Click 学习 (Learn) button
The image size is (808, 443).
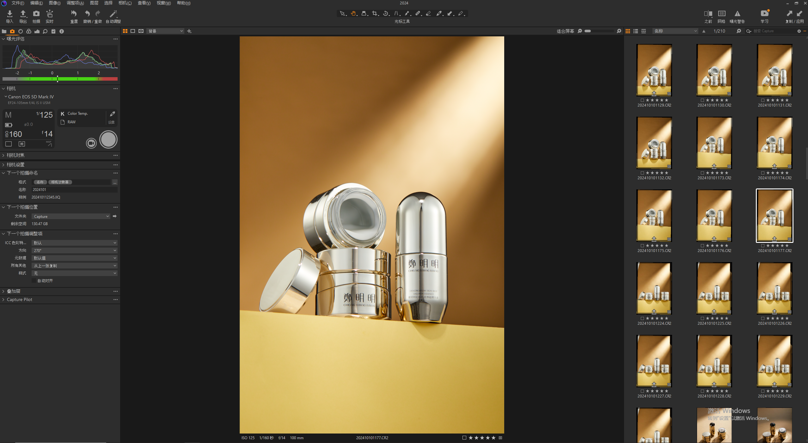click(764, 16)
